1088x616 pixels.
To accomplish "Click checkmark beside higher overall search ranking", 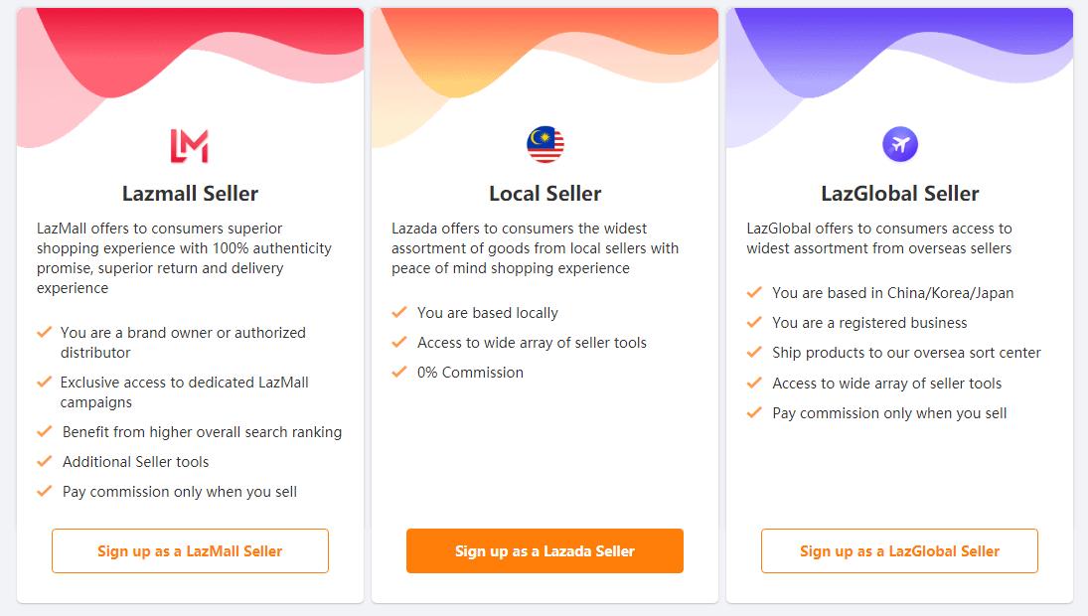I will tap(44, 431).
